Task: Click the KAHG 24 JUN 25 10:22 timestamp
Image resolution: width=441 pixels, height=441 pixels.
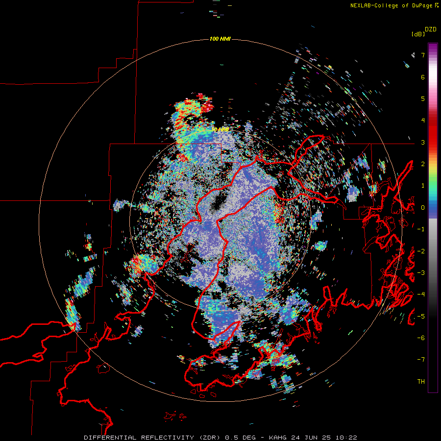Action: coord(313,438)
